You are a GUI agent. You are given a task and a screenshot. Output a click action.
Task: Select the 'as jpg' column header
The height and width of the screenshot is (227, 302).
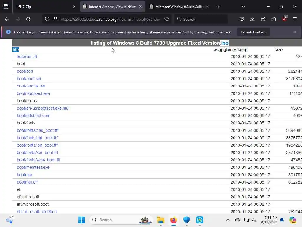click(219, 50)
